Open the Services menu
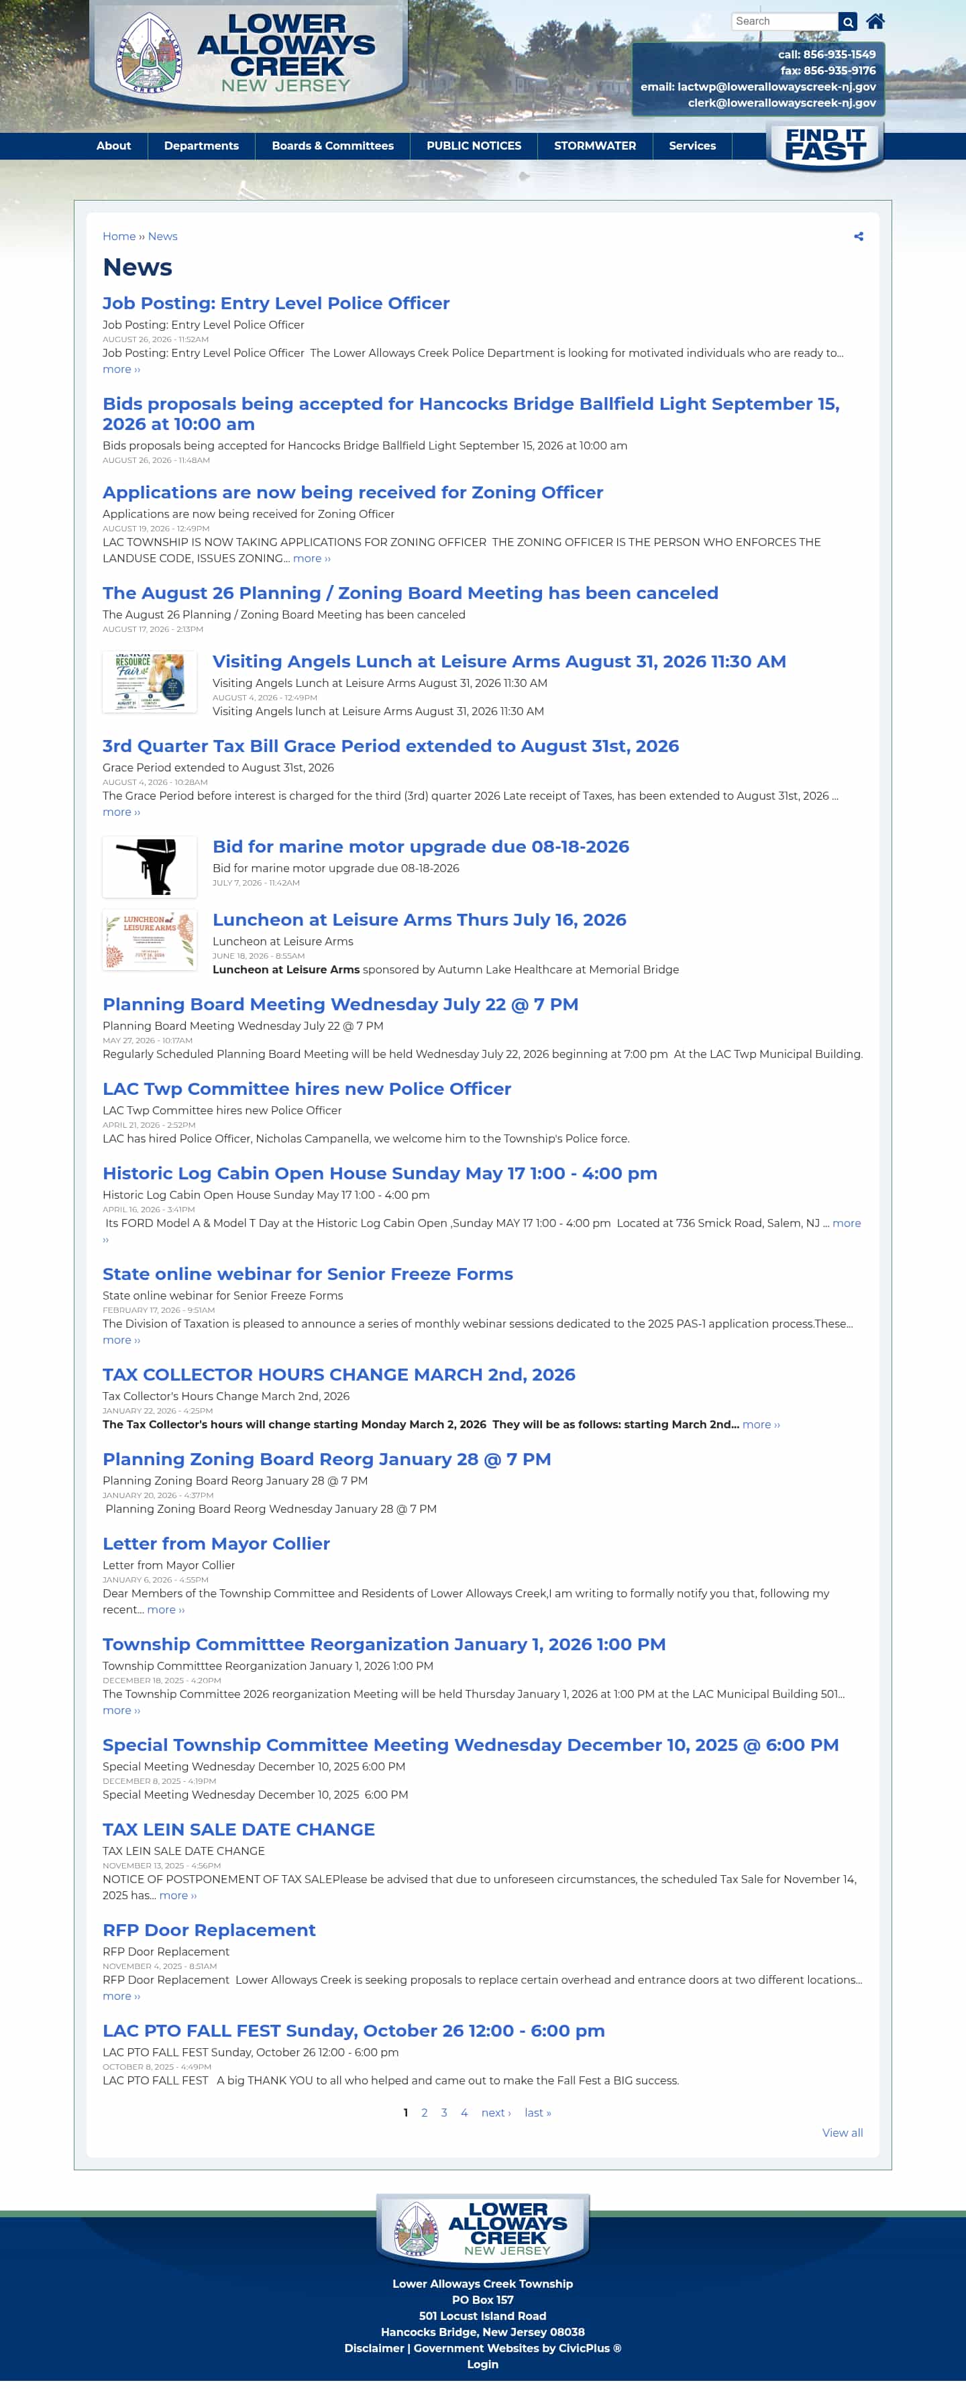Image resolution: width=966 pixels, height=2389 pixels. 692,146
